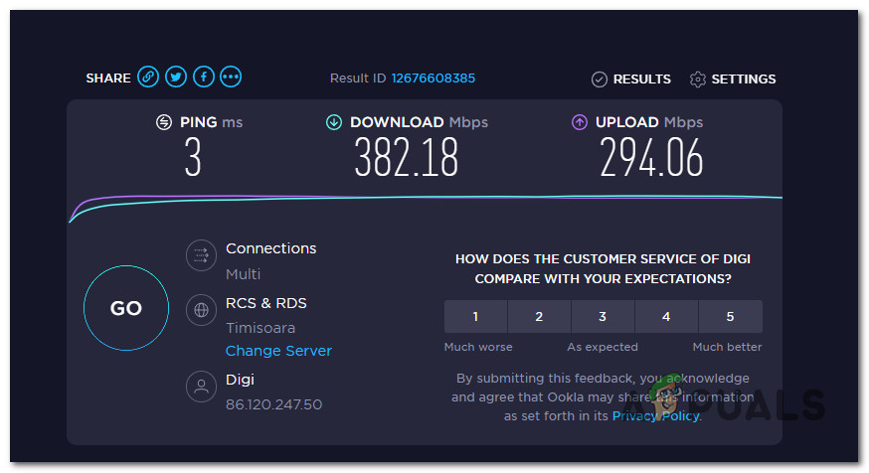Screen dimensions: 869x473
Task: Open Settings gear icon
Action: pyautogui.click(x=697, y=79)
